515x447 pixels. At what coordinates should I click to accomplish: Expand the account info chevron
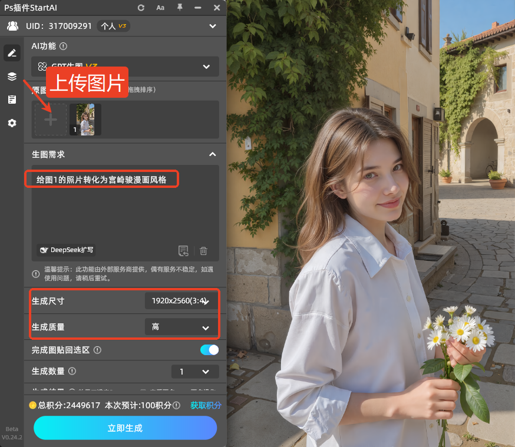(213, 26)
